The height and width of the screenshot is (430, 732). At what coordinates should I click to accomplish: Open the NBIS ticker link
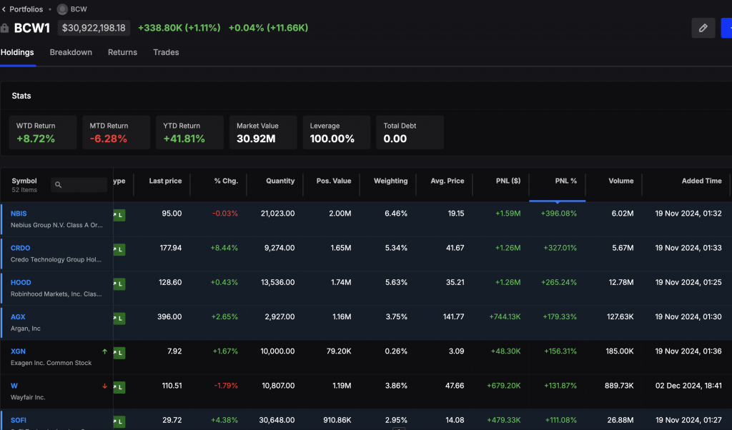[19, 214]
